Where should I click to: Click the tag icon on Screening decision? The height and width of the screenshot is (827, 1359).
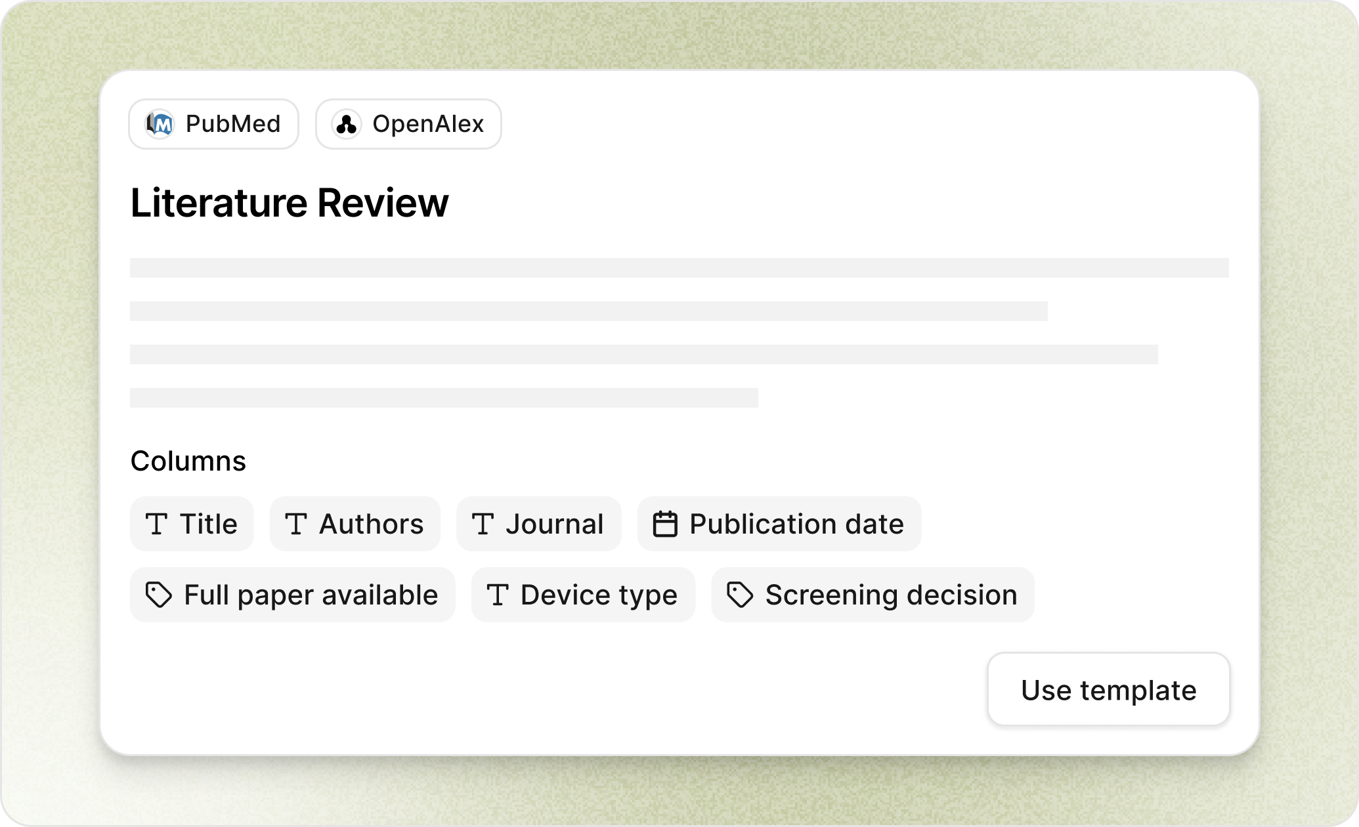pos(741,595)
